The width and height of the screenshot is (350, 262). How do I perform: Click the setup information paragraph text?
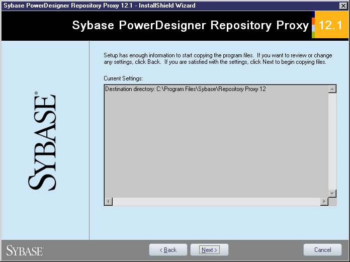tap(218, 58)
